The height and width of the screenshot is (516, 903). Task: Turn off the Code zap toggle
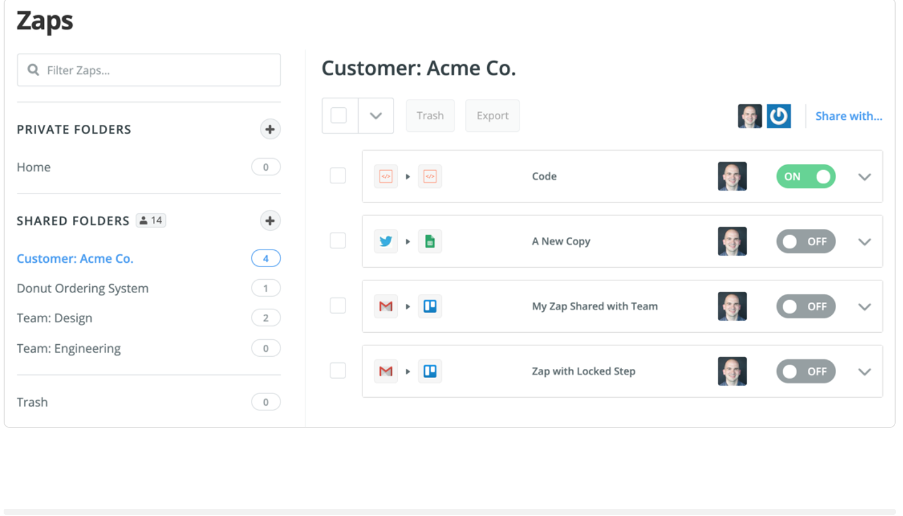pyautogui.click(x=805, y=177)
